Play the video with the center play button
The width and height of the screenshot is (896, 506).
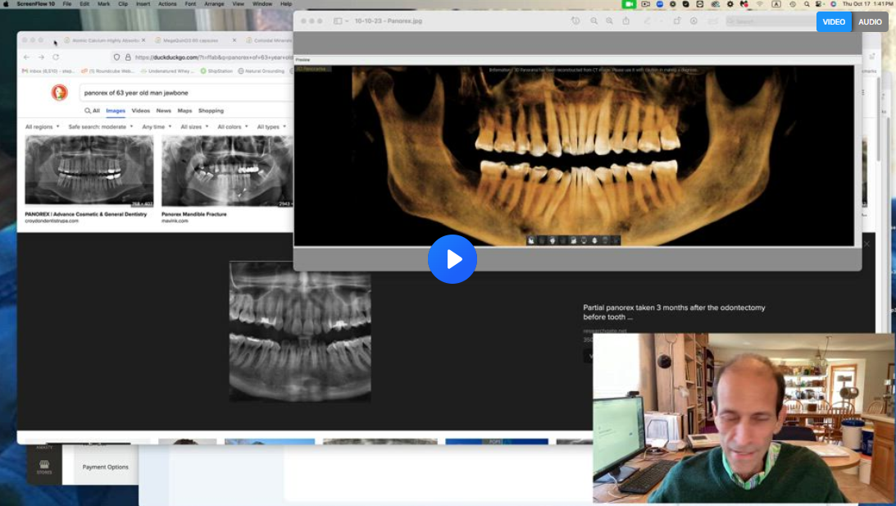coord(452,259)
